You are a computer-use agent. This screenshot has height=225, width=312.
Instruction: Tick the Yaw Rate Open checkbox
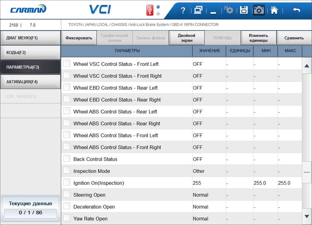[67, 218]
